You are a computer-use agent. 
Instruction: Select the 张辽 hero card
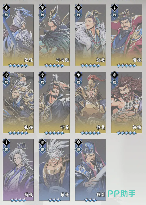(18, 35)
